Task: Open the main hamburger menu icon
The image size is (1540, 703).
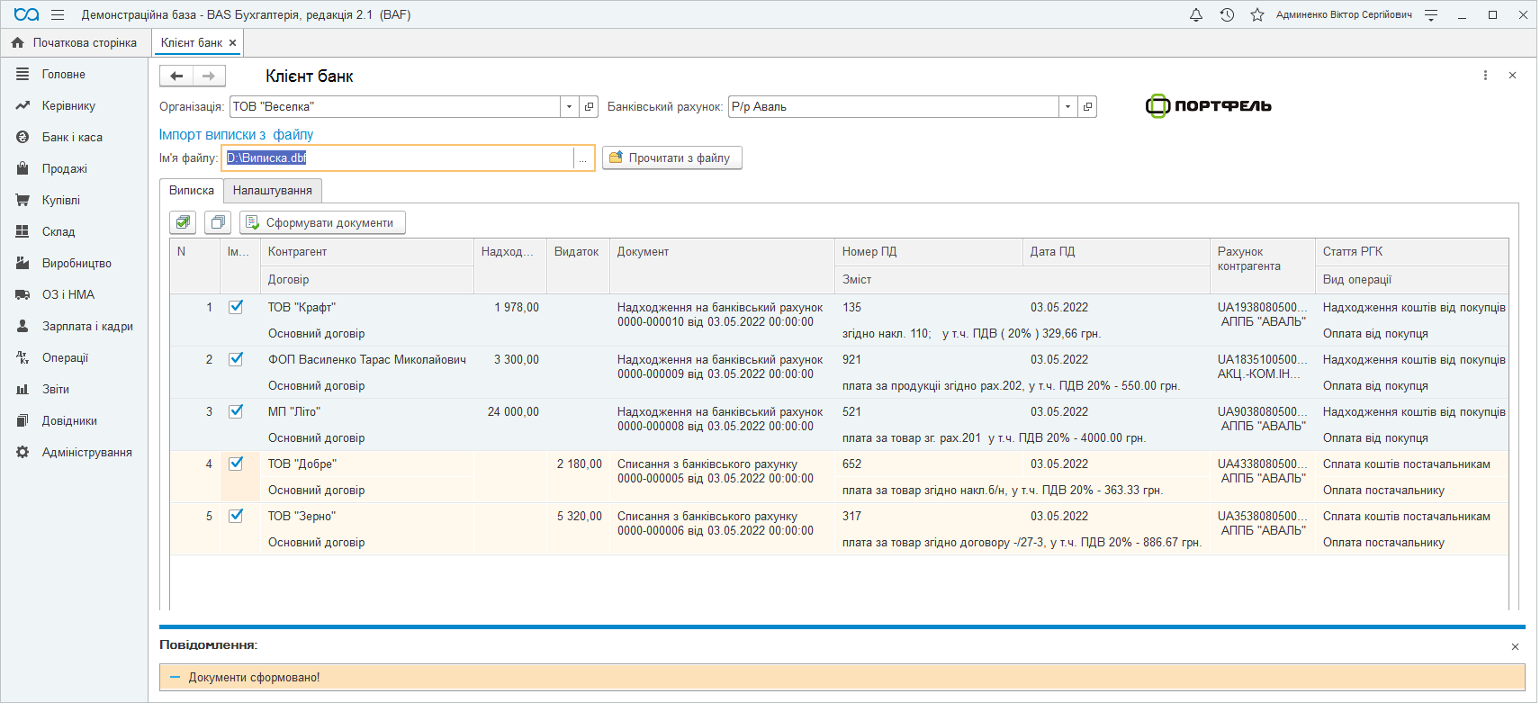Action: [58, 15]
